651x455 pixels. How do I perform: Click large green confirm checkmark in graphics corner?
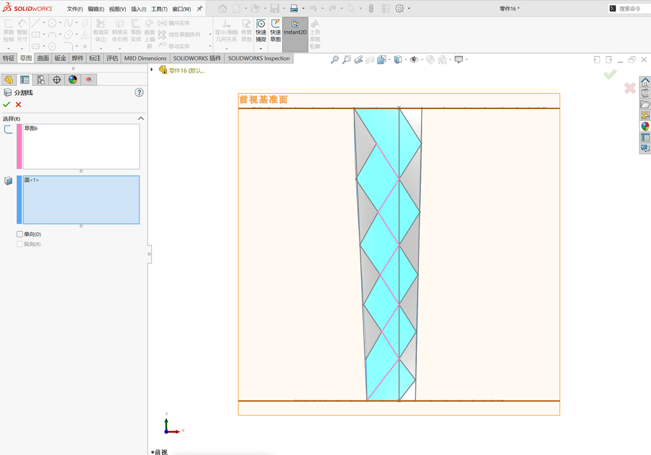pos(610,74)
